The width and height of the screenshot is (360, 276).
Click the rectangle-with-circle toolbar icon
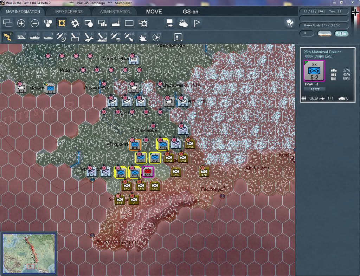pyautogui.click(x=89, y=23)
